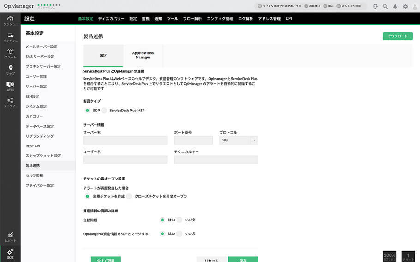
Task: Open プロキシサーバー設定 in side menu
Action: tap(43, 66)
